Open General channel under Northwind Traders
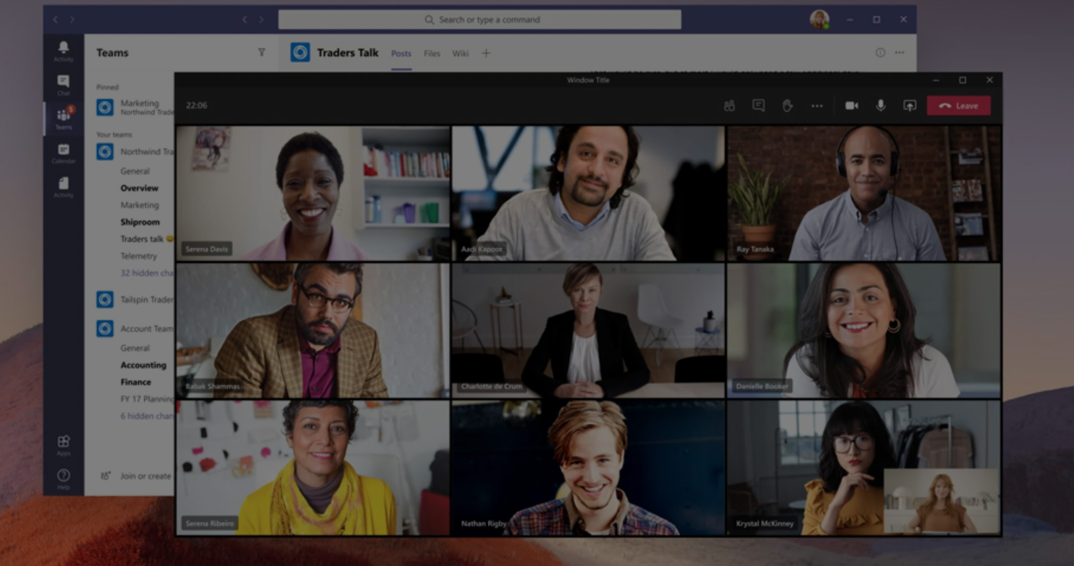 pos(135,171)
